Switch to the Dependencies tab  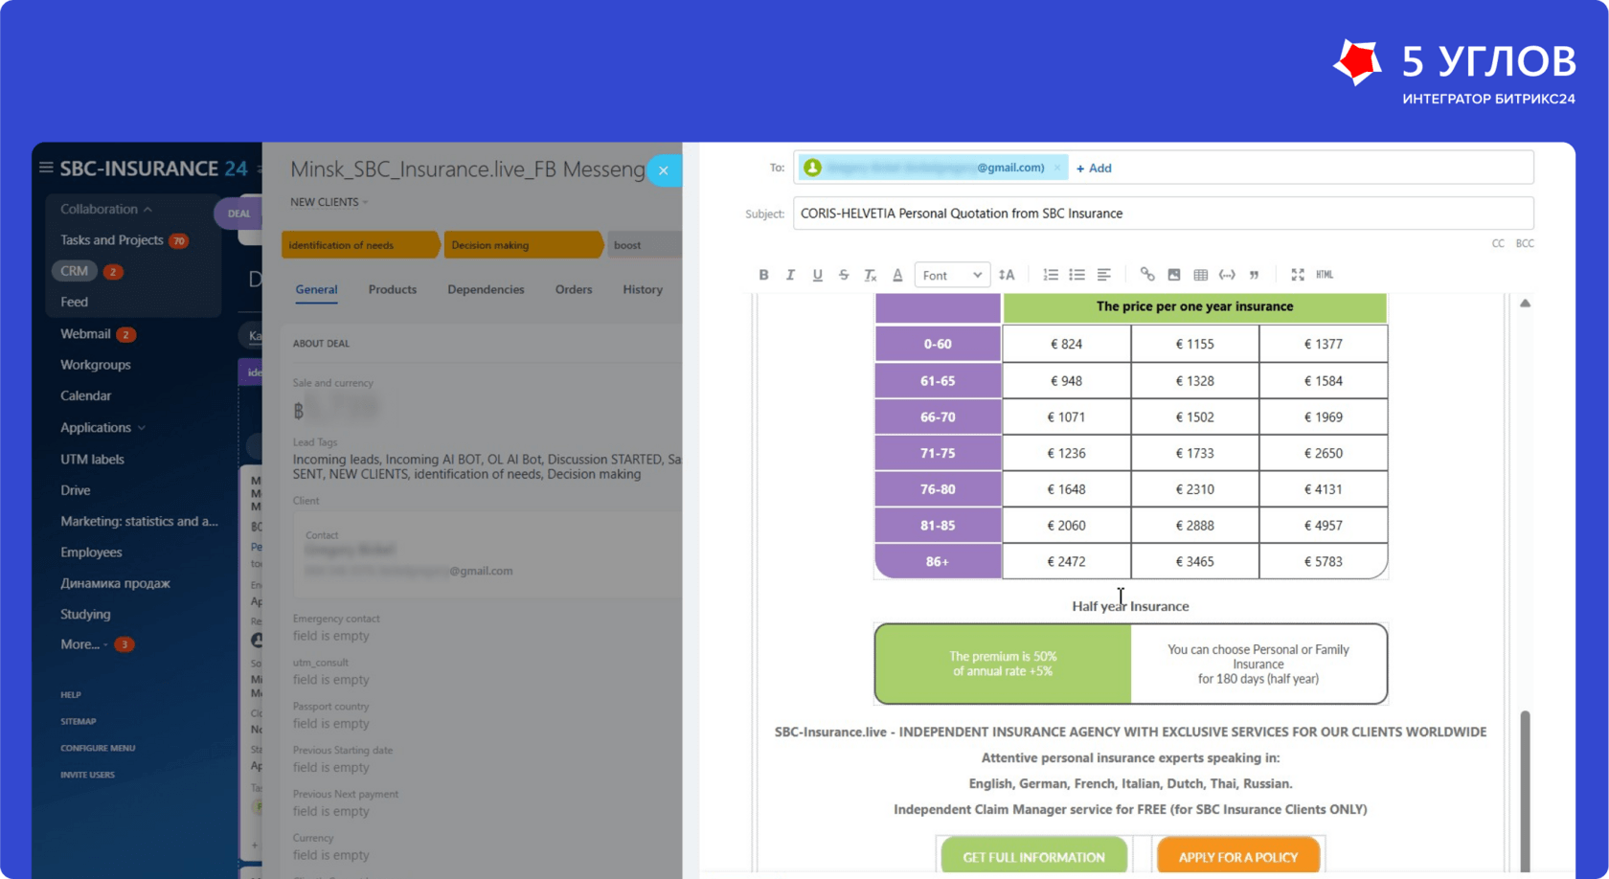tap(486, 289)
